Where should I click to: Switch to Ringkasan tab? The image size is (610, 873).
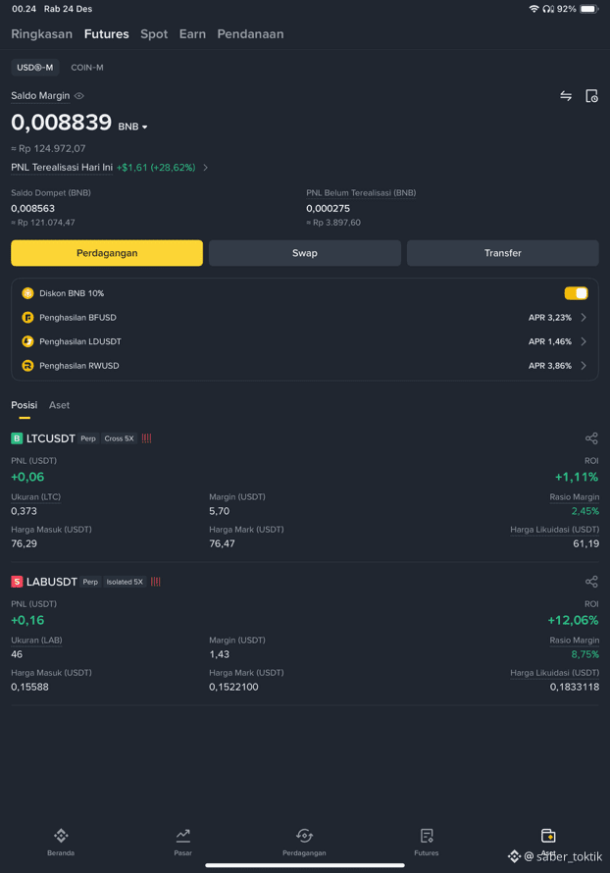pos(42,34)
